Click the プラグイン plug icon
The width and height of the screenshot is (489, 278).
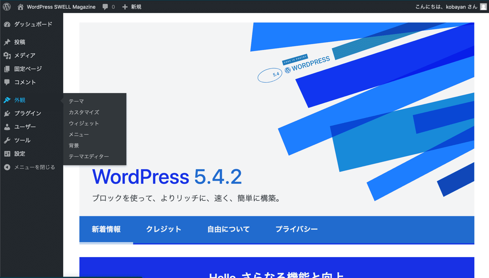pyautogui.click(x=7, y=114)
